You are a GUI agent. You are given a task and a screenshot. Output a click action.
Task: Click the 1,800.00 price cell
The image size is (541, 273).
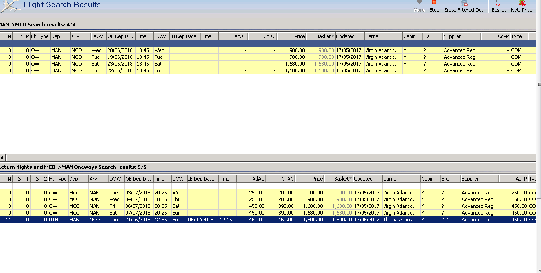(x=310, y=220)
